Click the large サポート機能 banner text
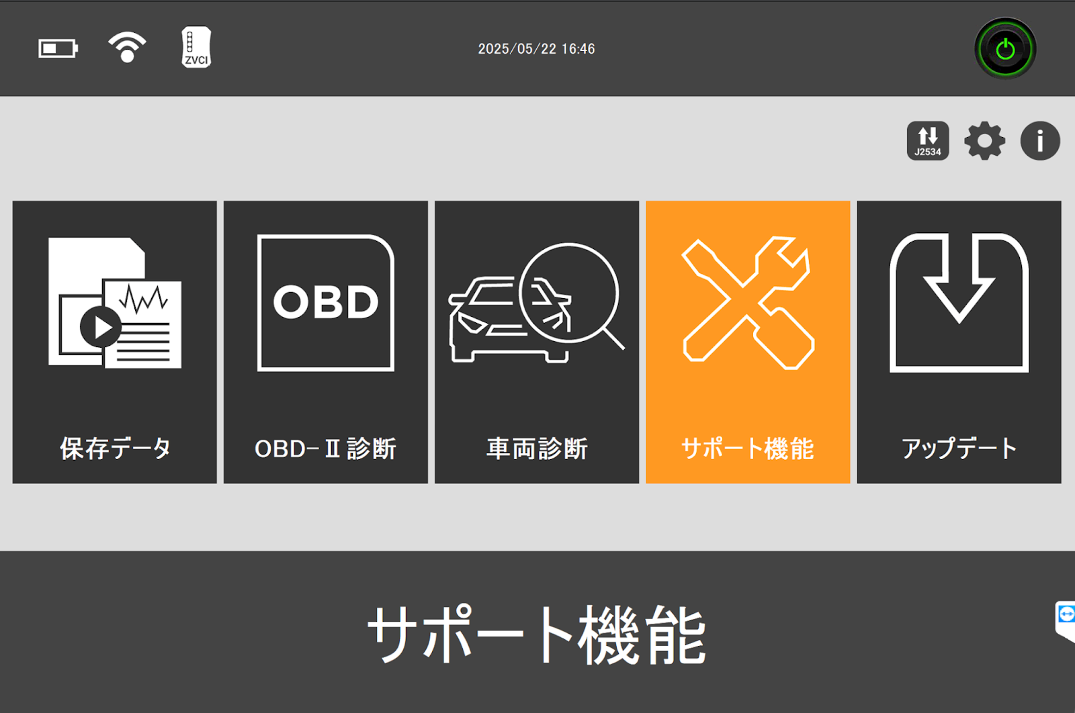 (537, 634)
